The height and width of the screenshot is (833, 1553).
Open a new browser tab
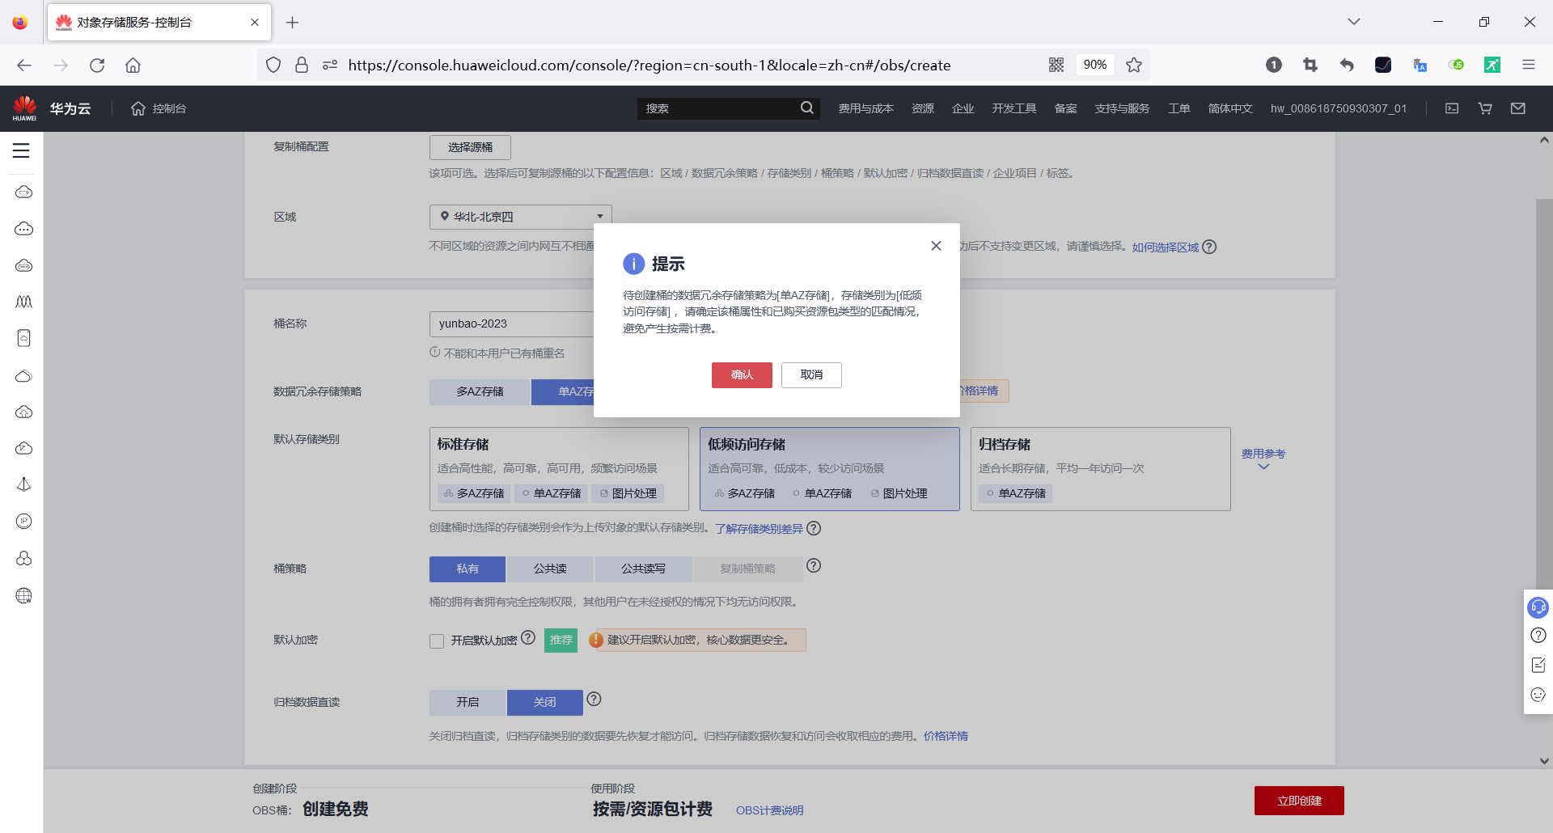click(293, 23)
